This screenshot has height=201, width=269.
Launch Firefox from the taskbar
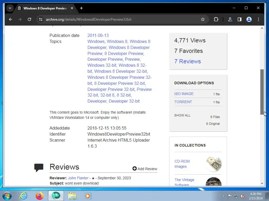coord(40,196)
